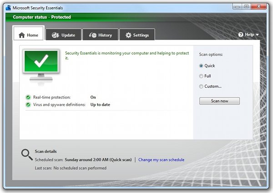Minimize the Microsoft Security Essentials window
The height and width of the screenshot is (193, 273).
237,7
